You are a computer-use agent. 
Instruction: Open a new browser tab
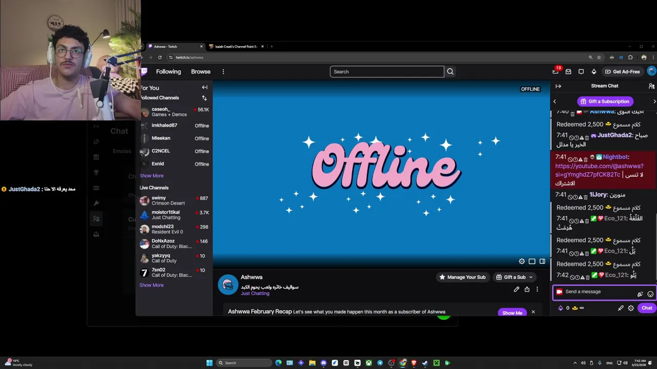[272, 47]
